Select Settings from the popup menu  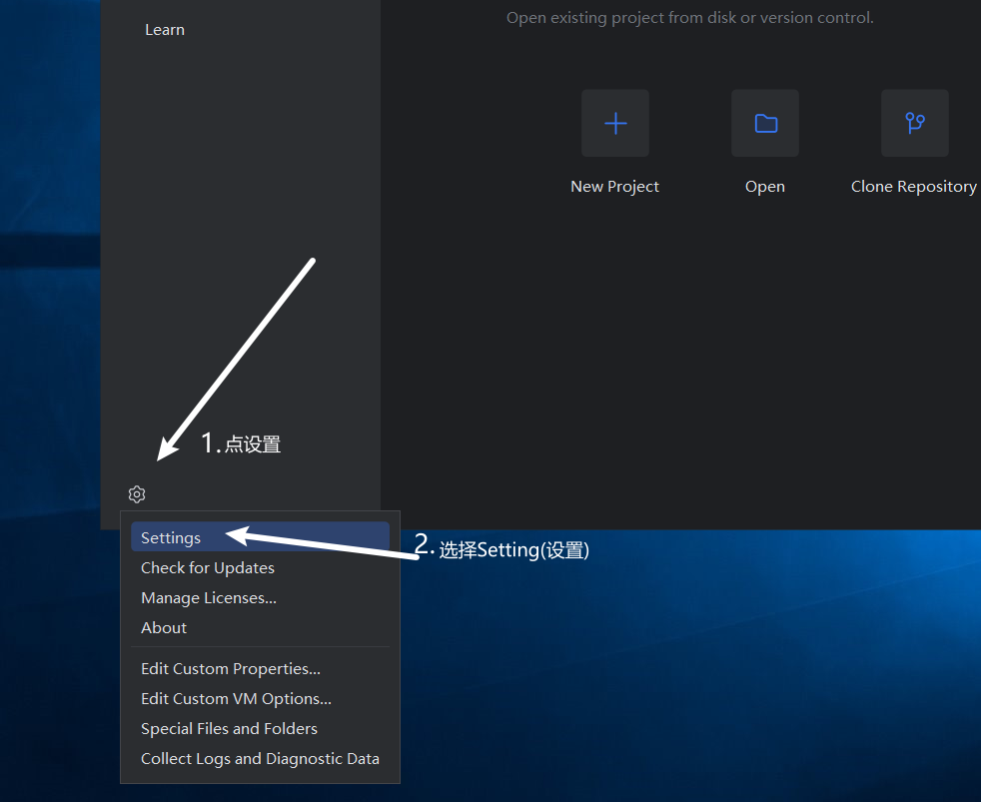pyautogui.click(x=171, y=537)
